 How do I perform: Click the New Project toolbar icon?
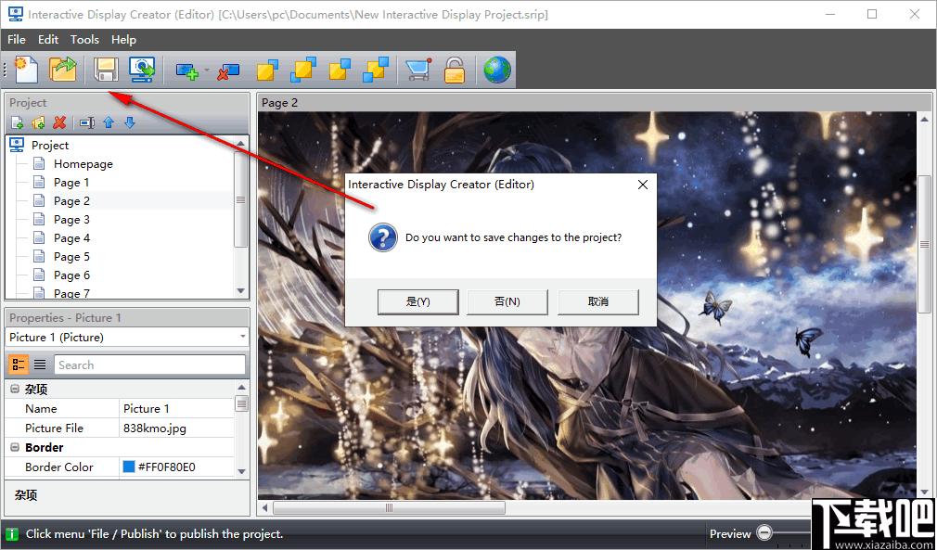(x=26, y=70)
